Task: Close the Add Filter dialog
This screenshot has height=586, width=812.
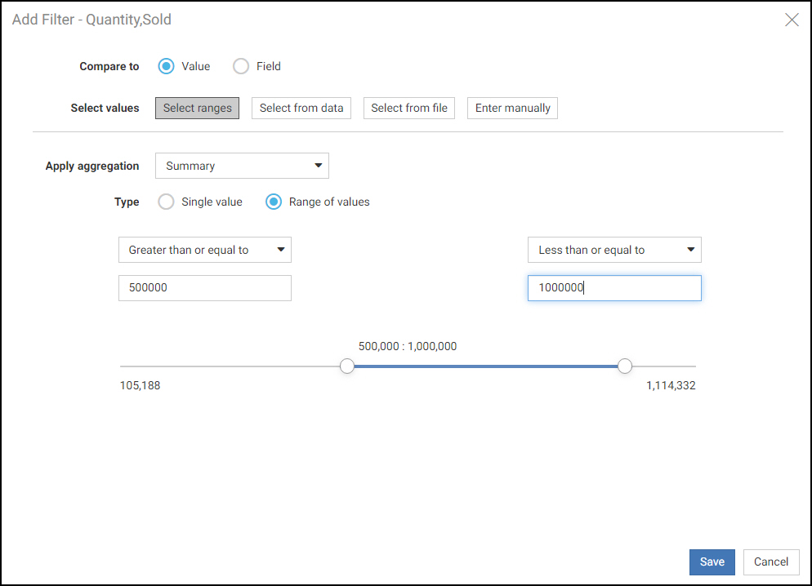Action: tap(791, 20)
